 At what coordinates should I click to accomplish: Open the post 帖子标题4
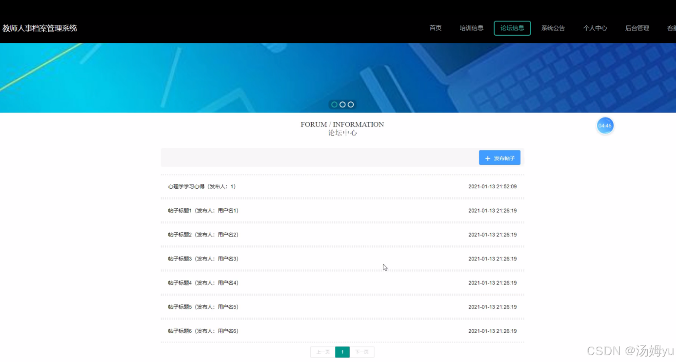point(342,283)
